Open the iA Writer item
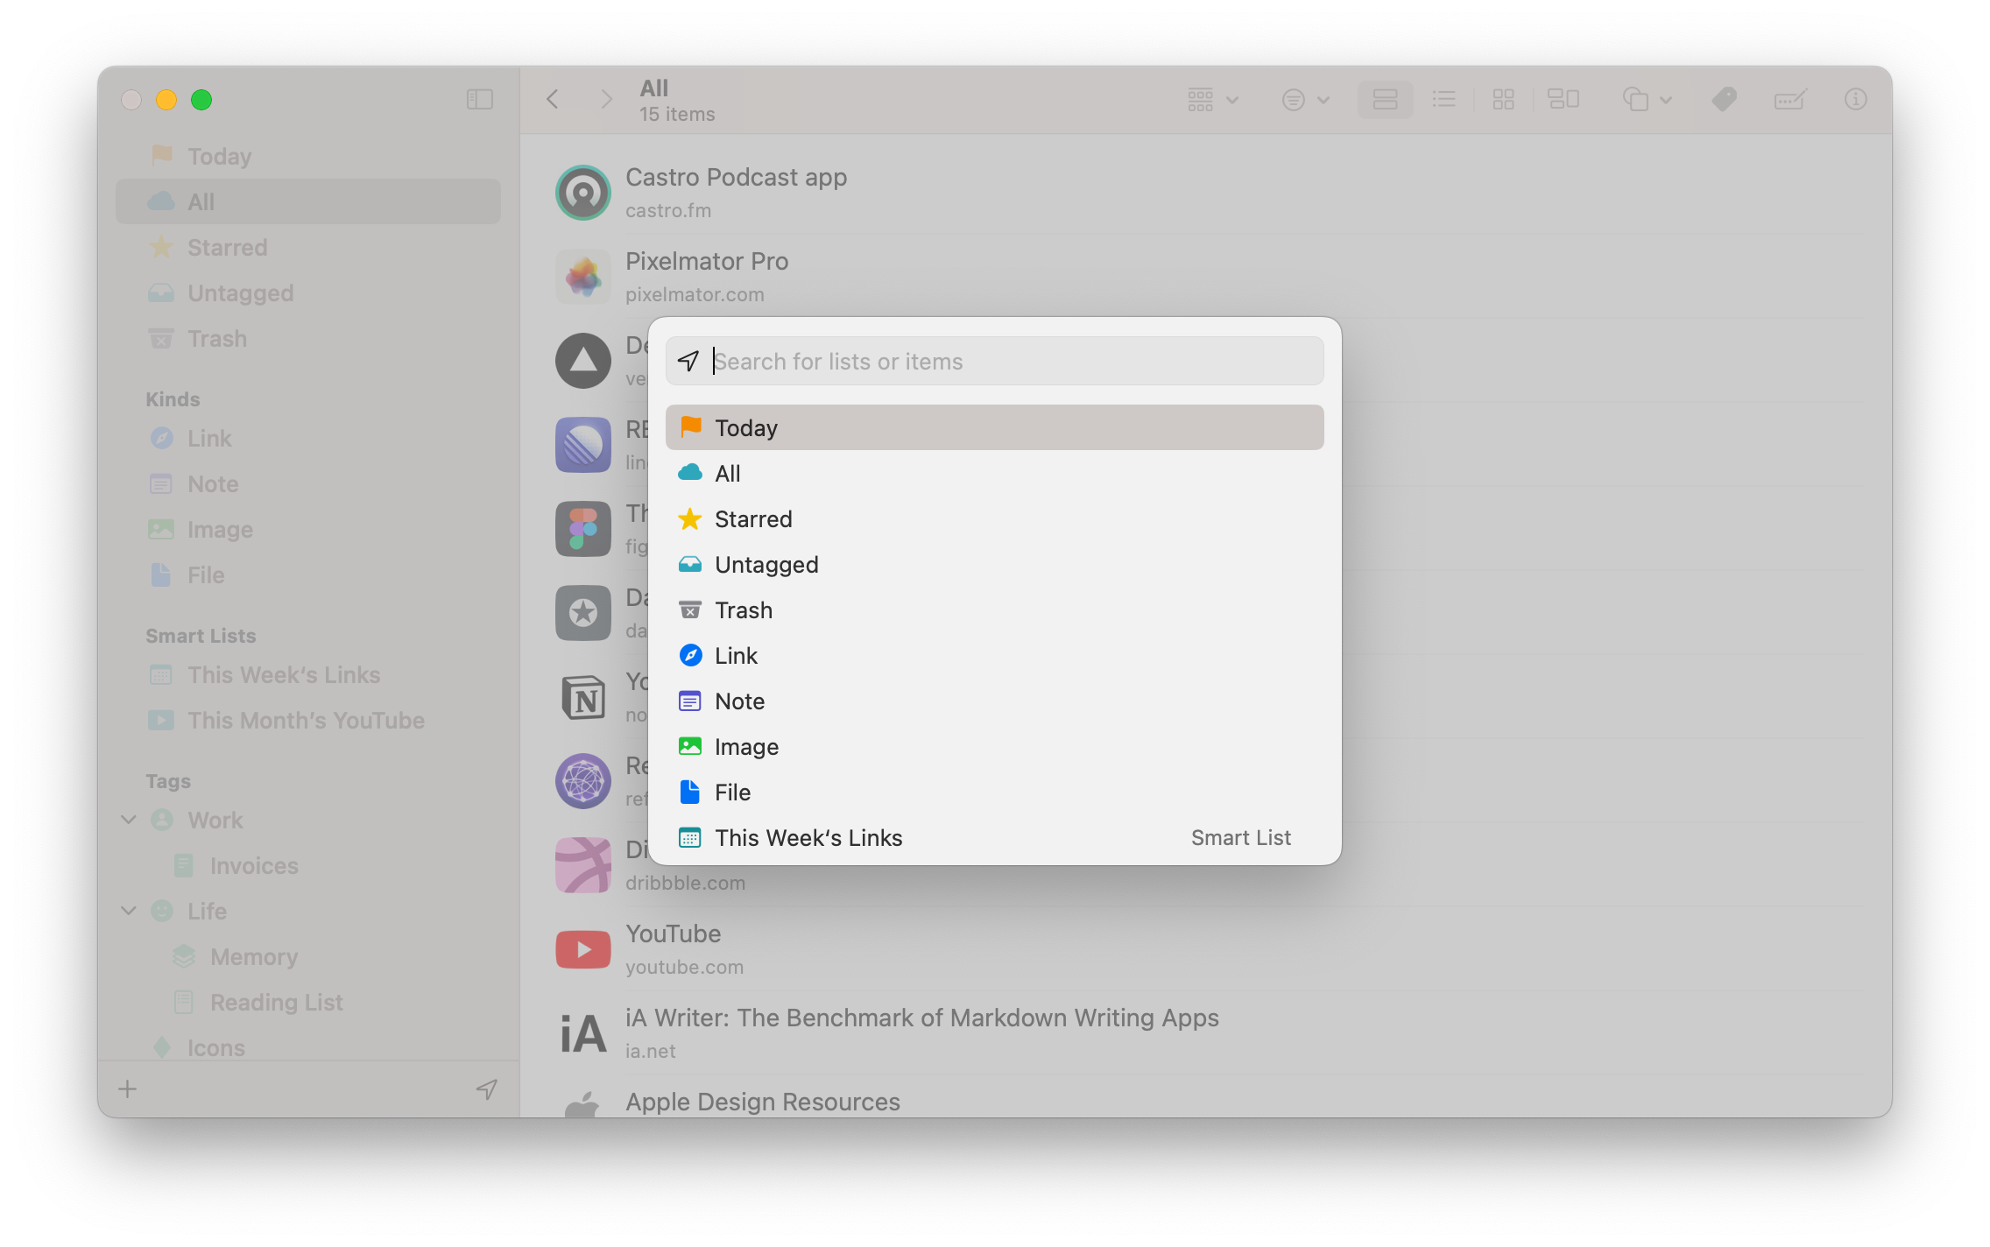 point(921,1018)
